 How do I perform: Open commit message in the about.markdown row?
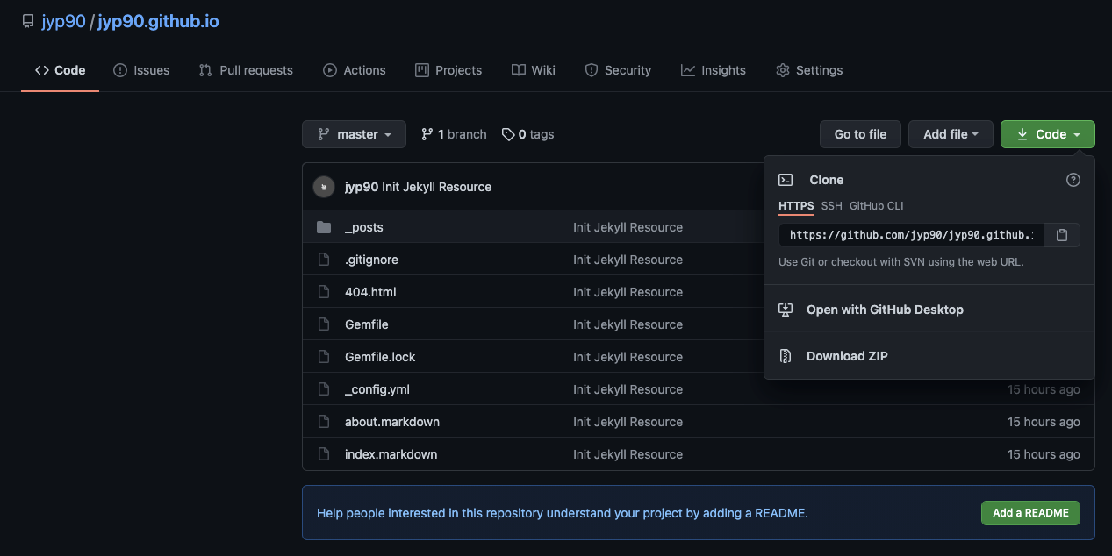tap(628, 422)
